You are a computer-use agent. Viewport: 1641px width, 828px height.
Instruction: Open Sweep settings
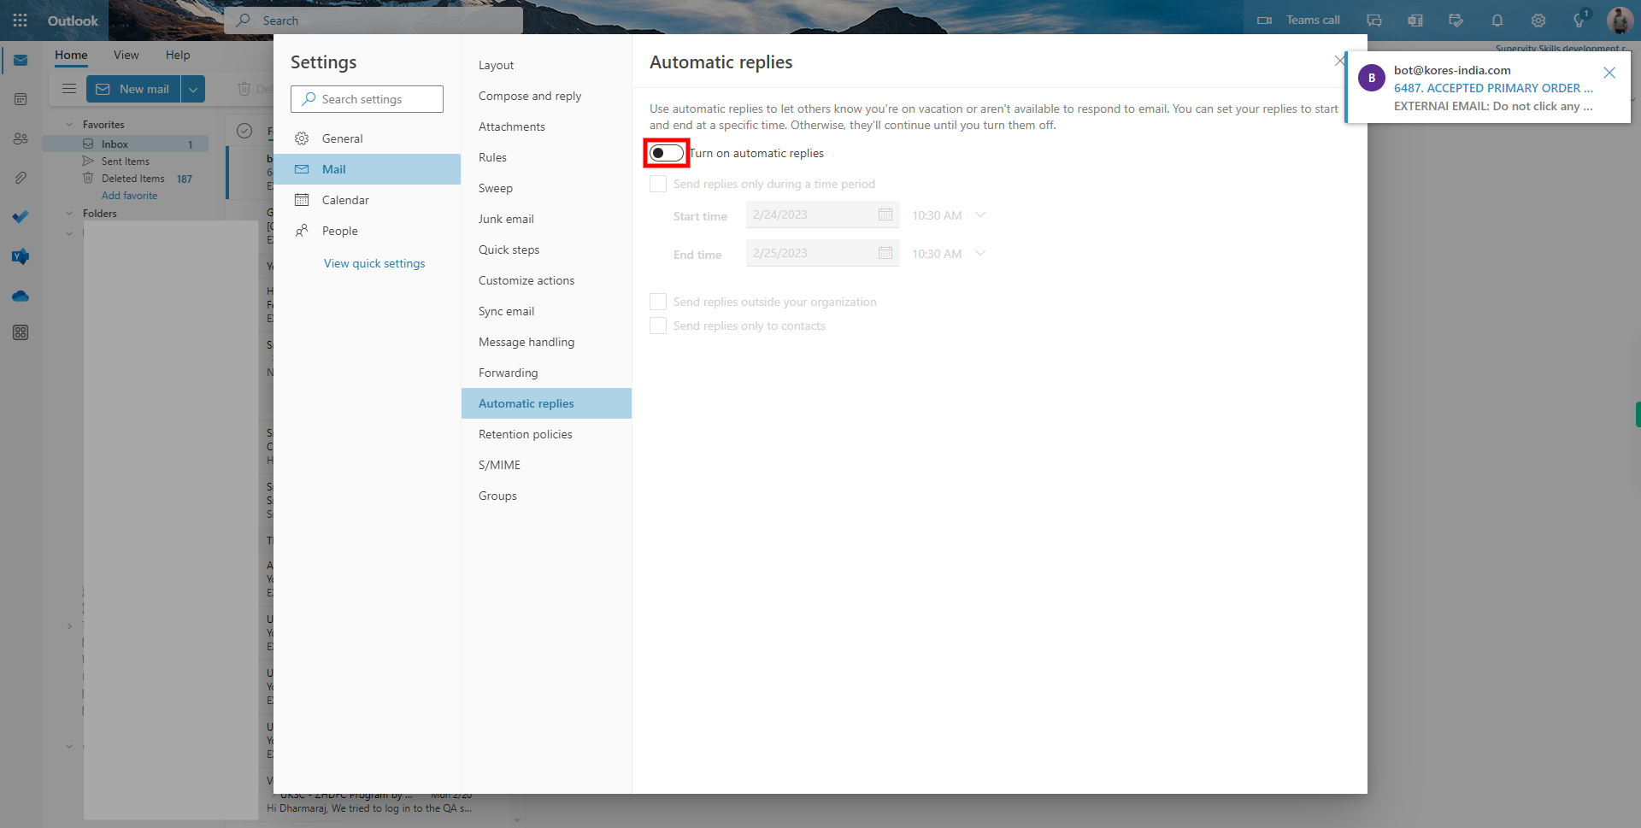[546, 188]
